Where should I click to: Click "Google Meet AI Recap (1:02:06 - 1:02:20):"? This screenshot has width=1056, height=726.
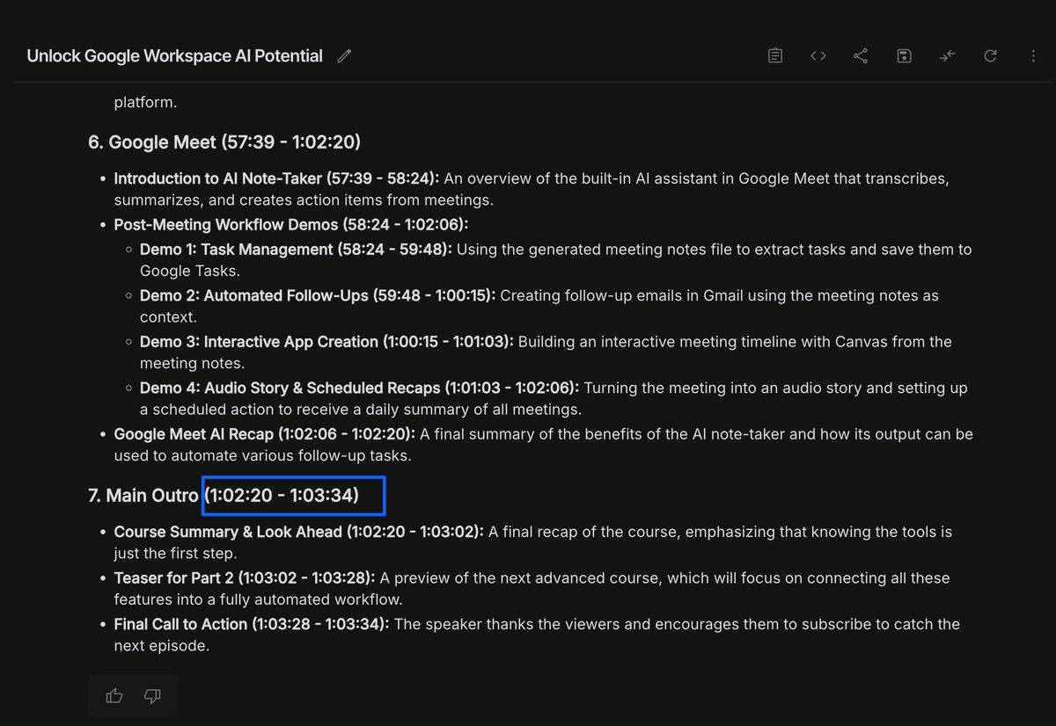coord(265,434)
